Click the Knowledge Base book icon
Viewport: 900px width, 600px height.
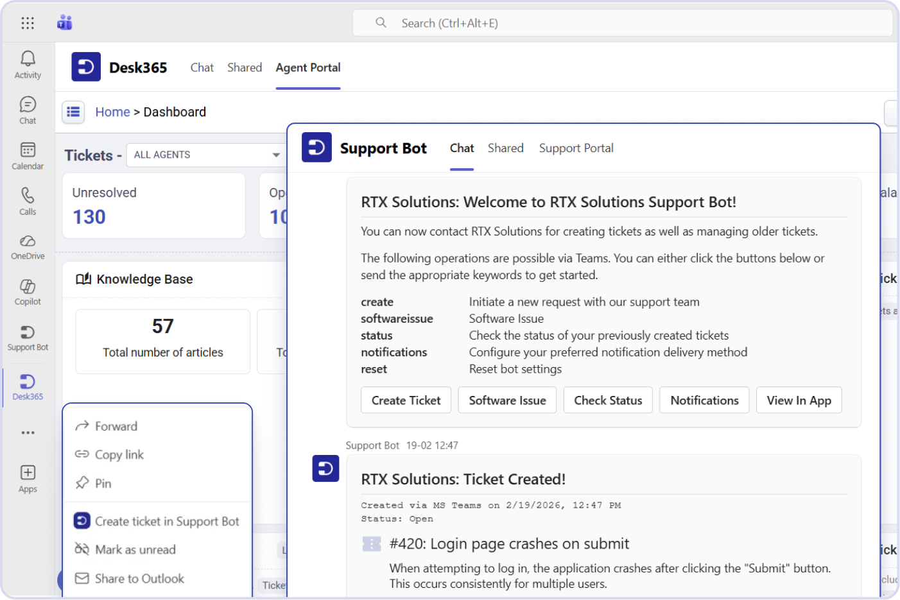coord(83,279)
